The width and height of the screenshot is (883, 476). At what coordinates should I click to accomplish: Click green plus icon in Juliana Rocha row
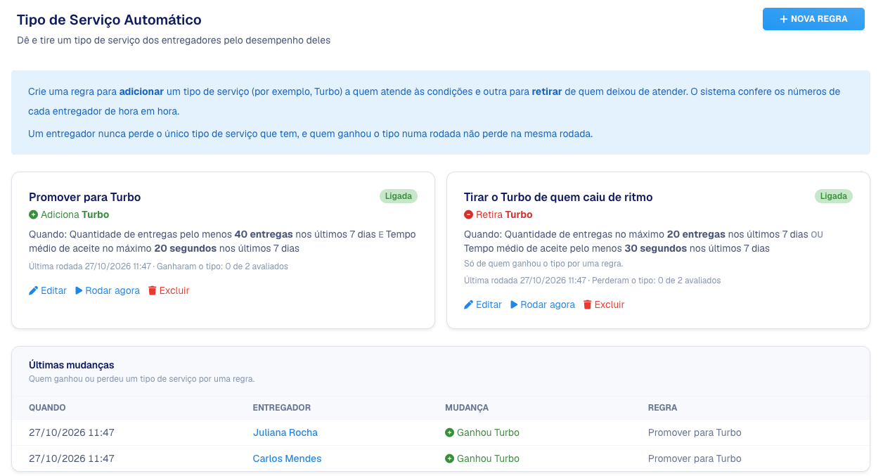click(x=449, y=432)
